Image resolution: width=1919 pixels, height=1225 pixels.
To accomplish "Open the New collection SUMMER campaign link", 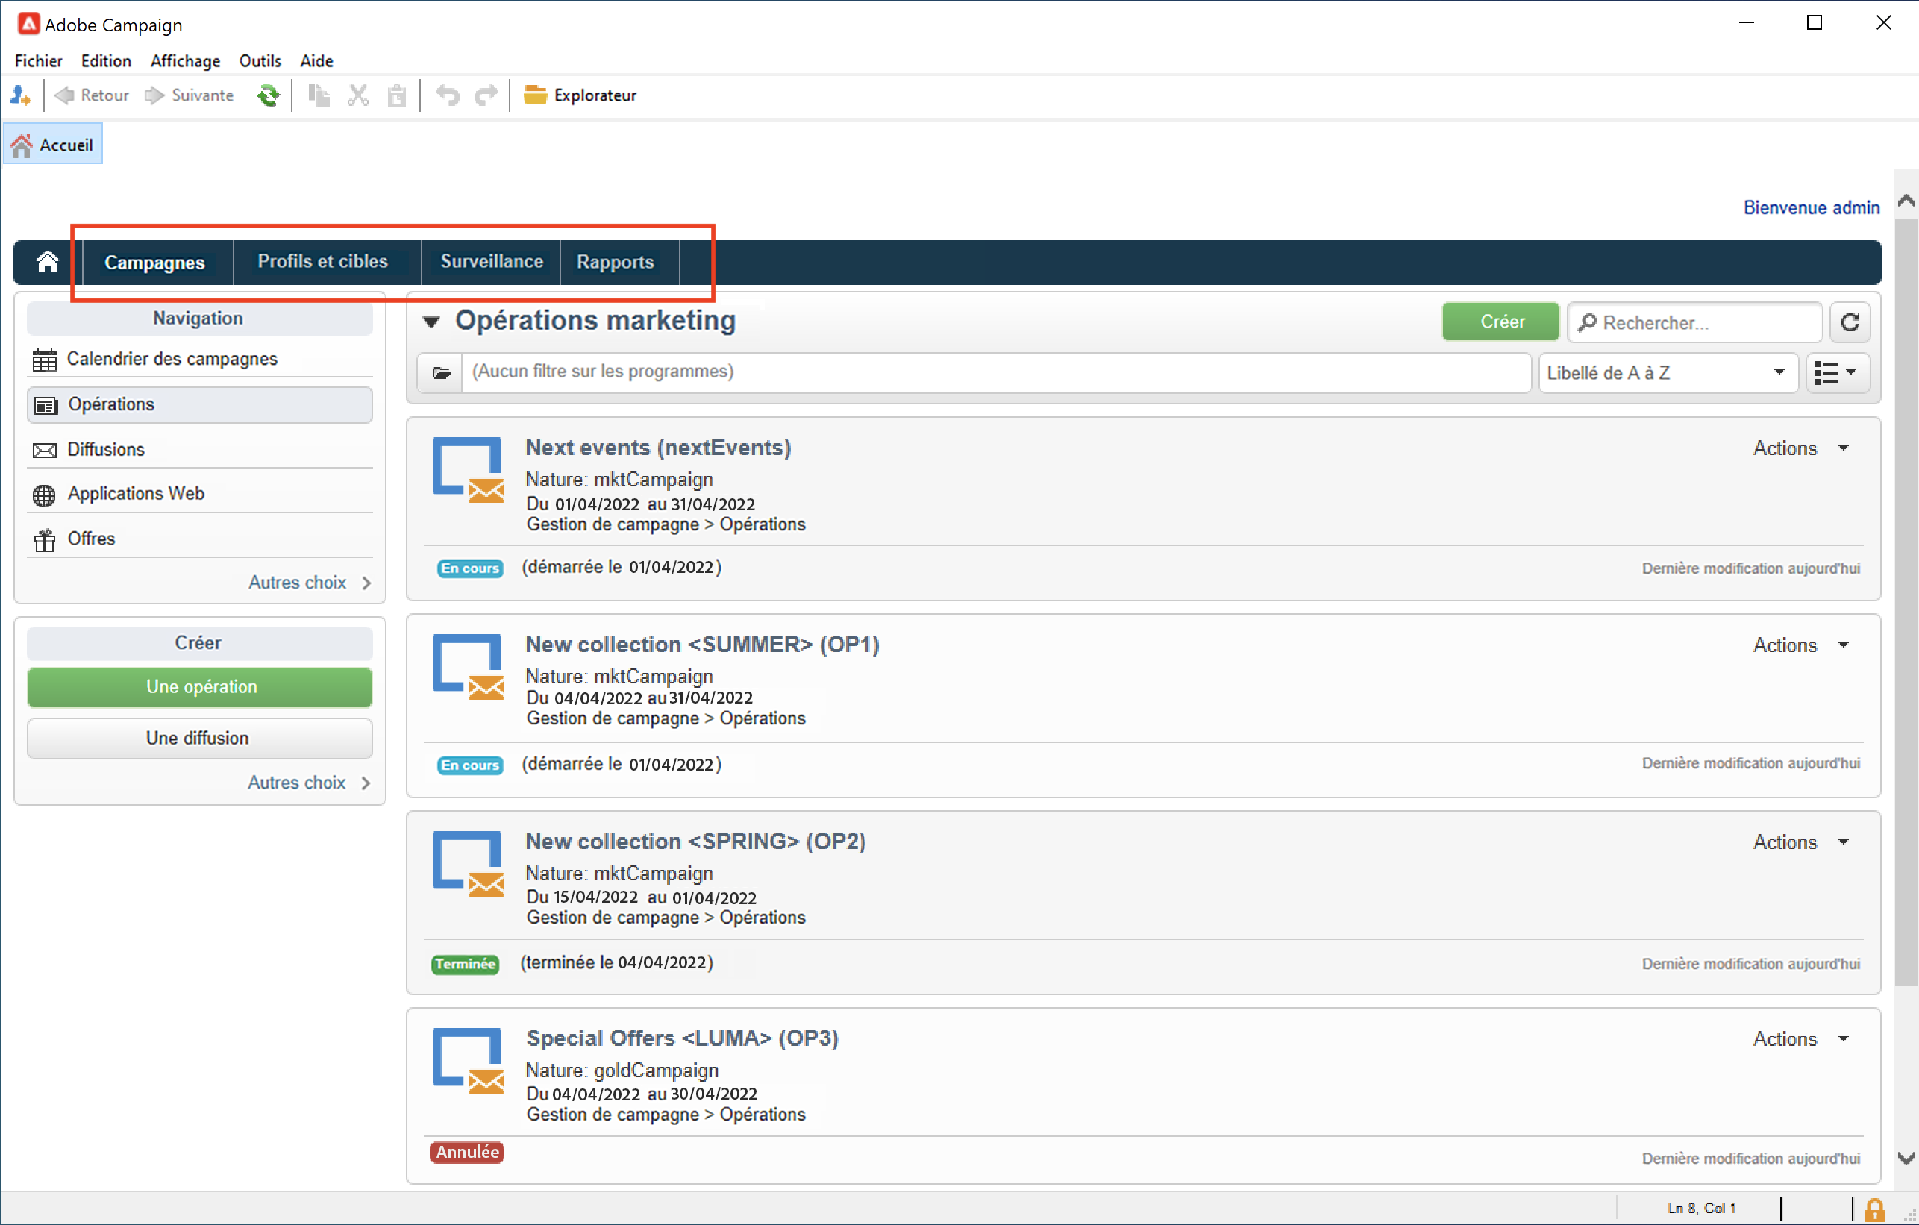I will coord(701,644).
